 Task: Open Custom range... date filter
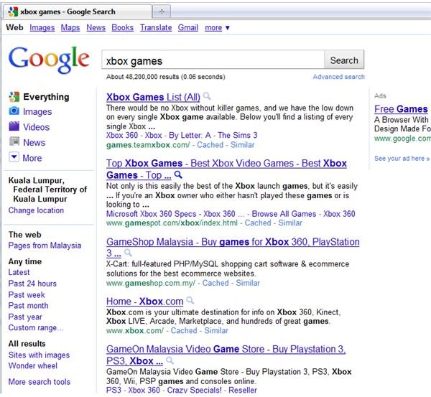pyautogui.click(x=36, y=328)
